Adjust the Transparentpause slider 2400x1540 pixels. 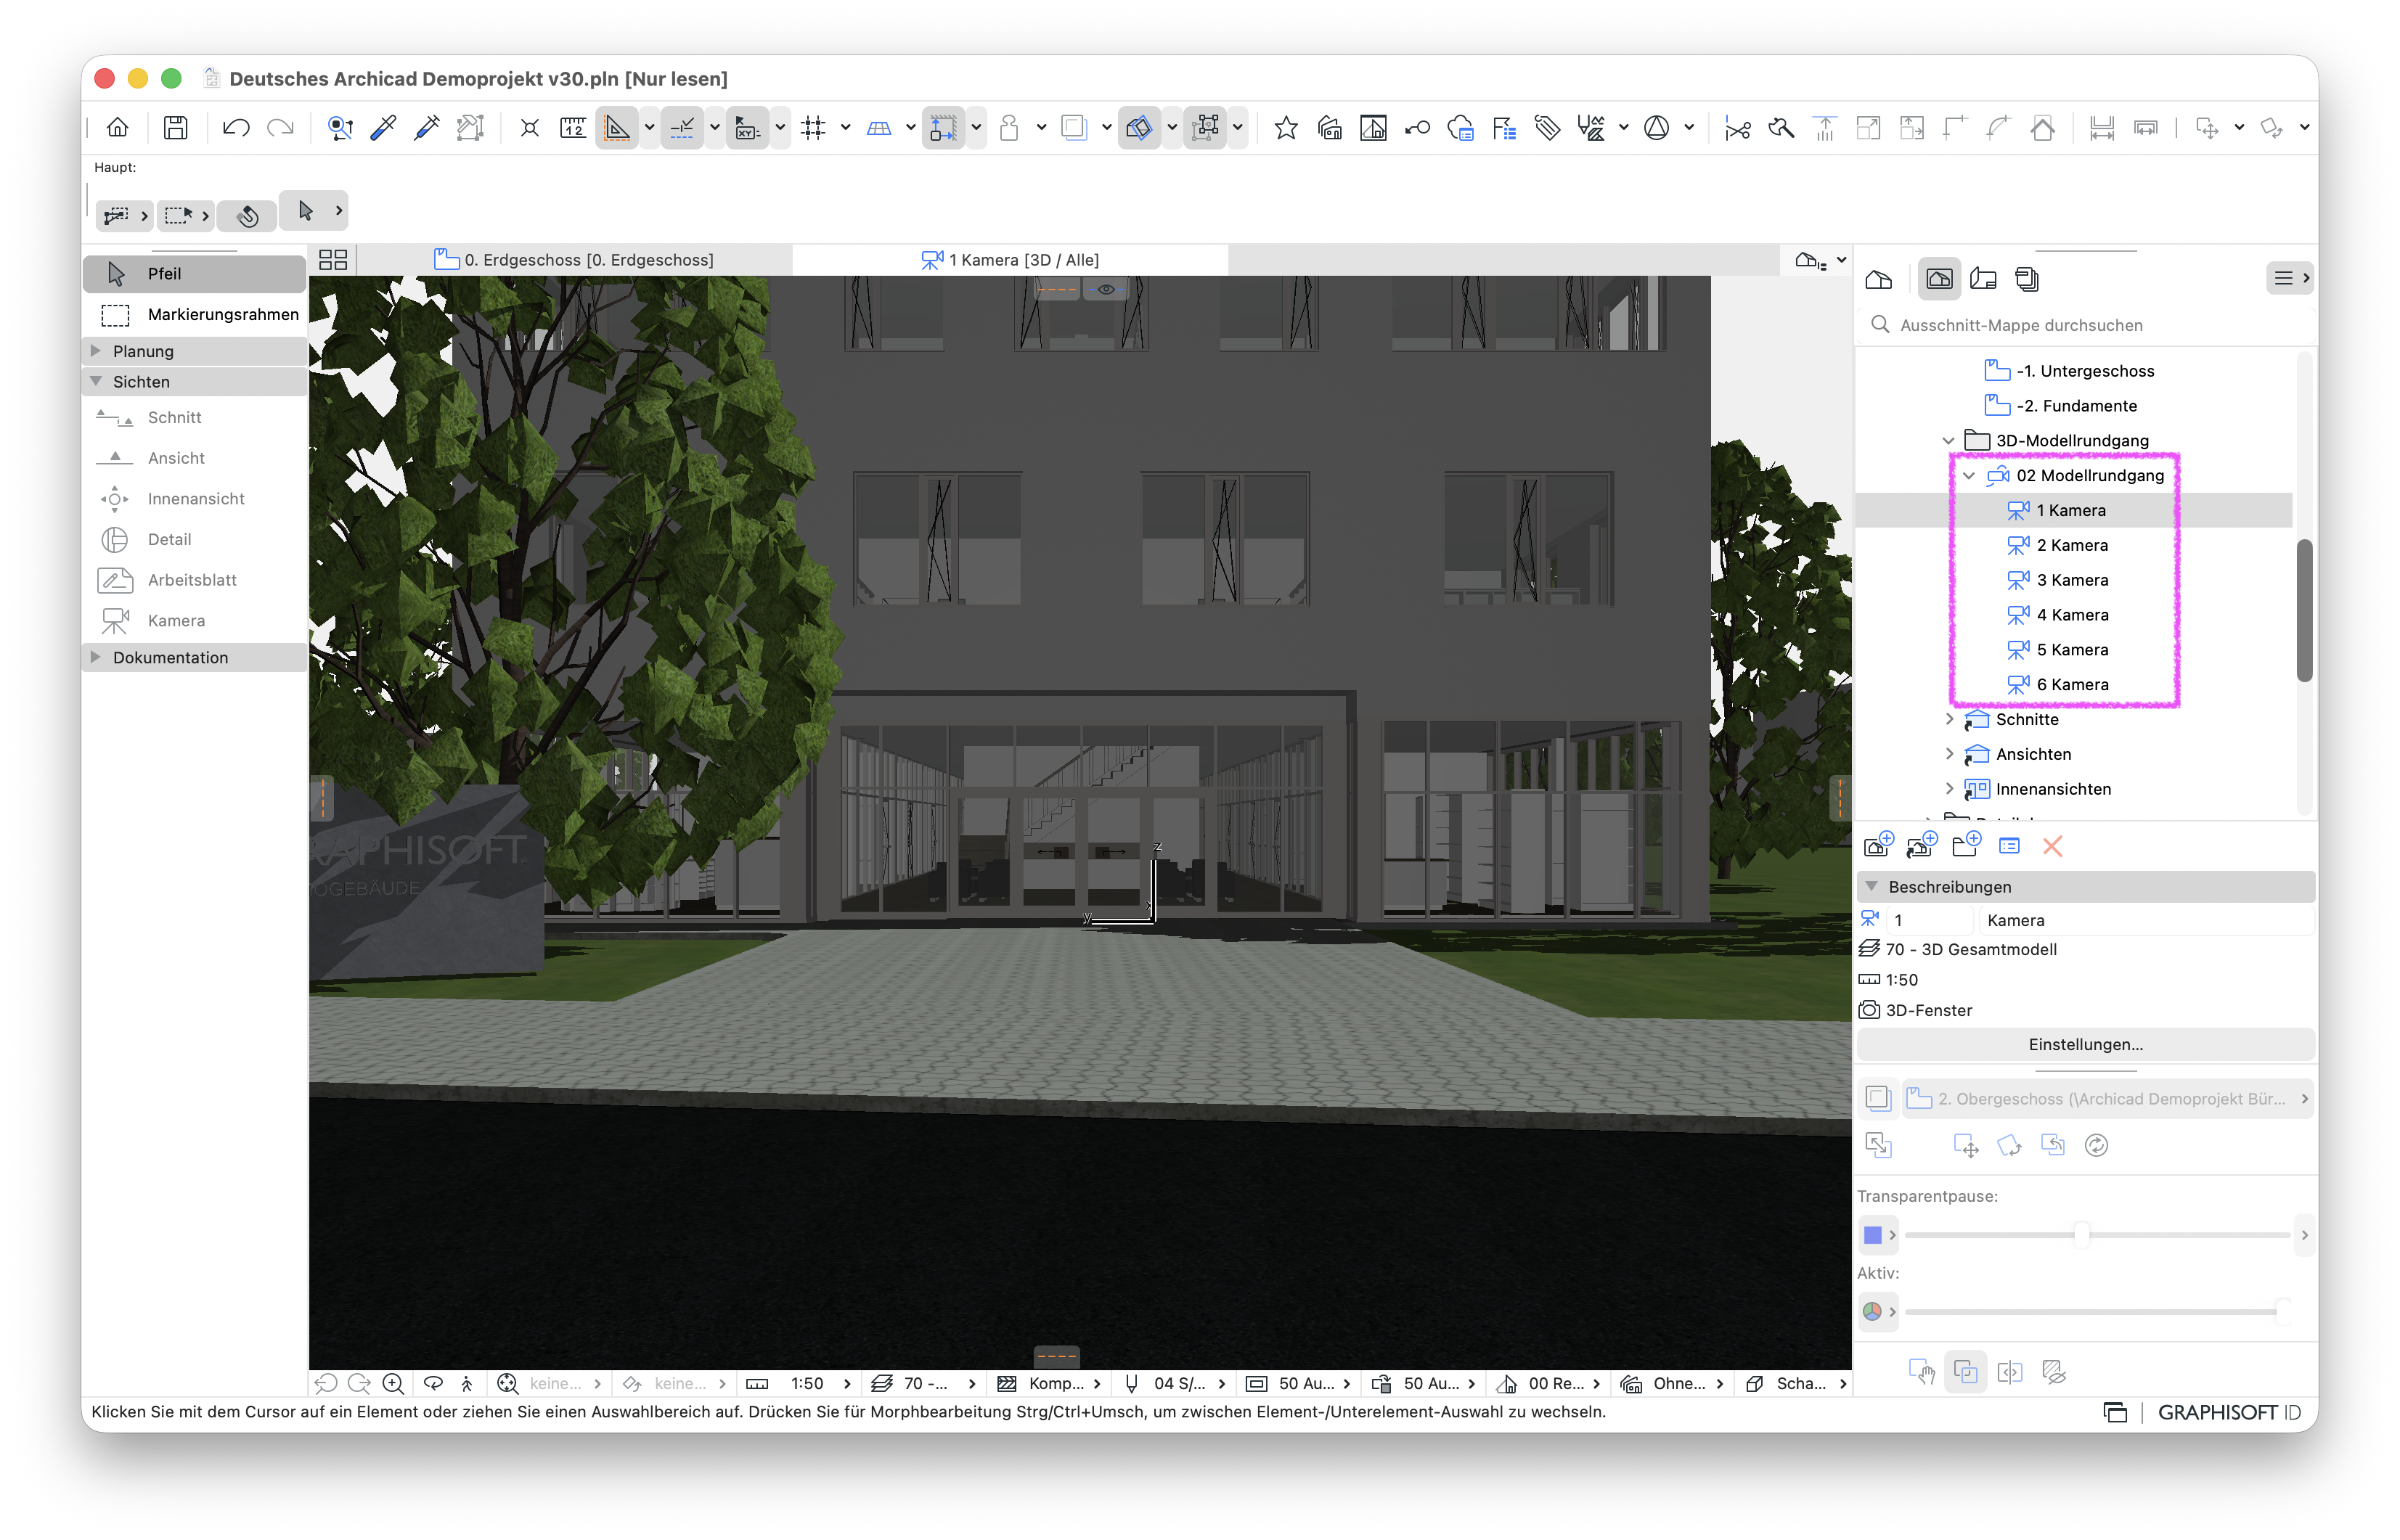pyautogui.click(x=2081, y=1235)
